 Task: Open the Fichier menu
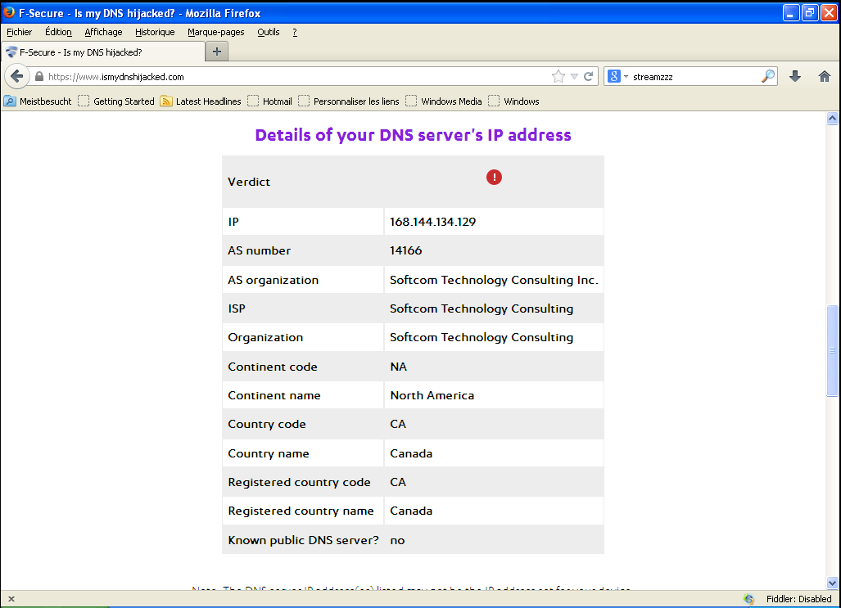point(20,32)
